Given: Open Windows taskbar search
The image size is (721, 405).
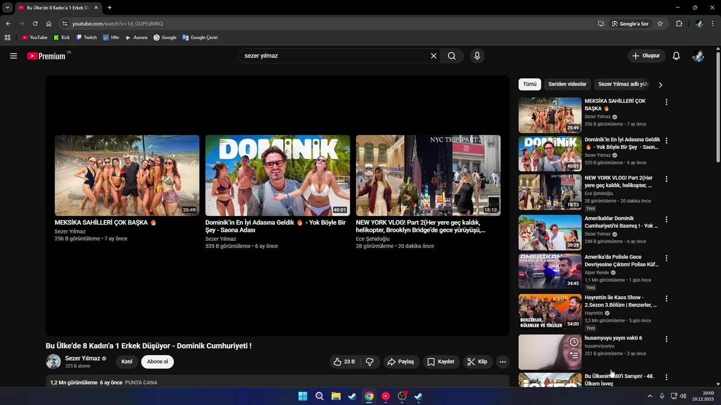Looking at the screenshot, I should 319,396.
